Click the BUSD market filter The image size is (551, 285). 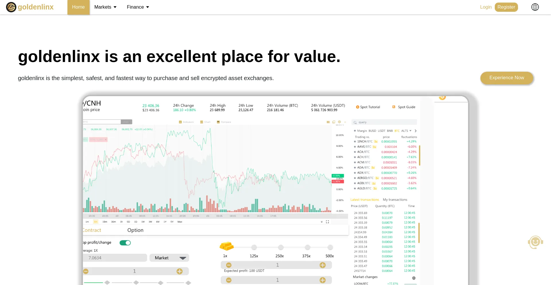pos(372,131)
